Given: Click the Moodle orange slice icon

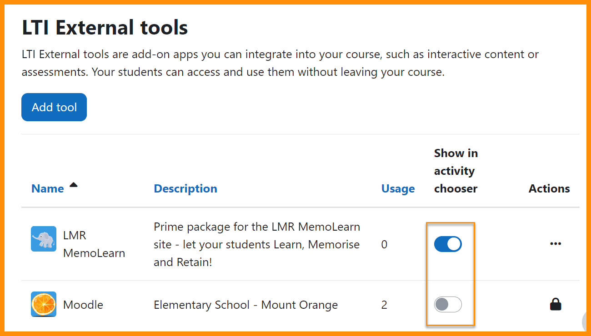Looking at the screenshot, I should pyautogui.click(x=44, y=304).
